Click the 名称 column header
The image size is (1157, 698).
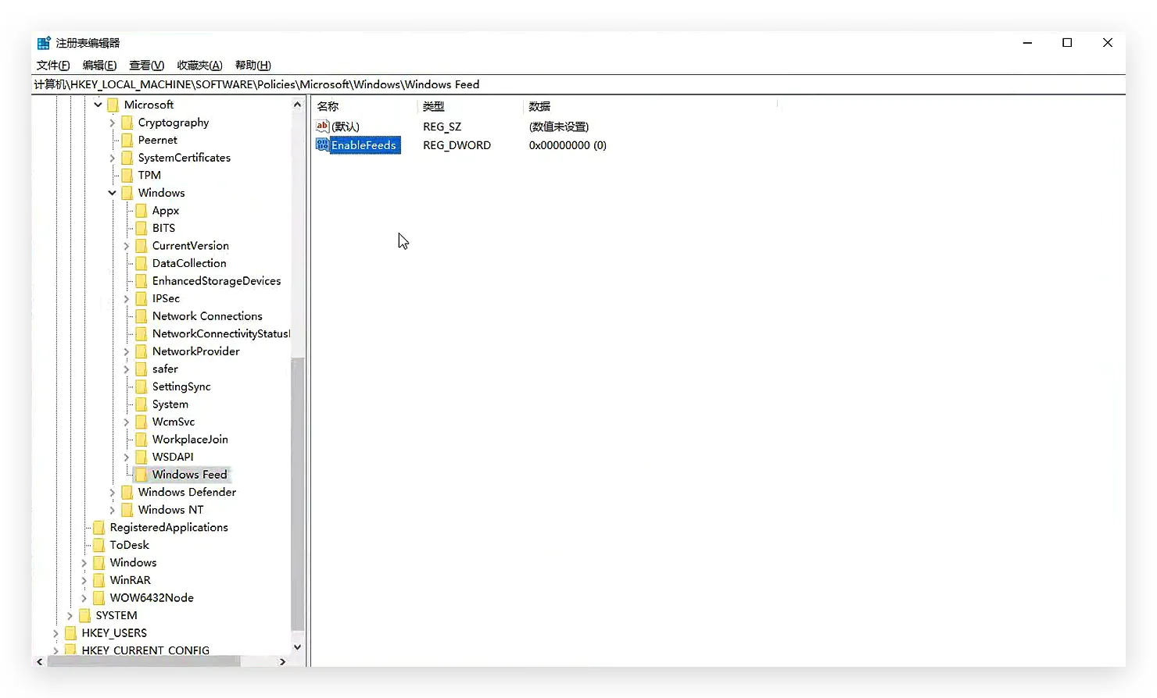pos(364,106)
